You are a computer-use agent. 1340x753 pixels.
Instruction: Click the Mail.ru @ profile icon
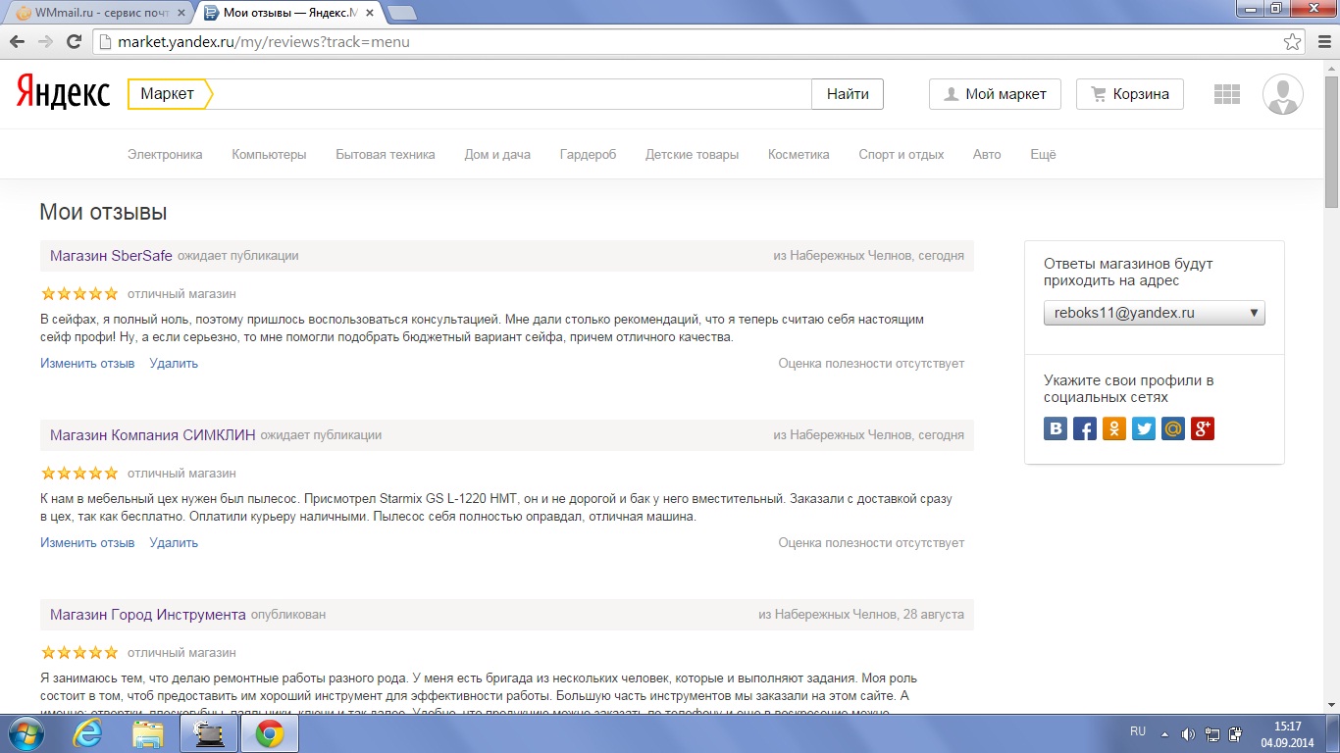[x=1173, y=428]
